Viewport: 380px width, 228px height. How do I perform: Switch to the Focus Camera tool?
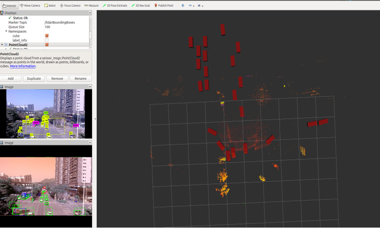[x=70, y=6]
